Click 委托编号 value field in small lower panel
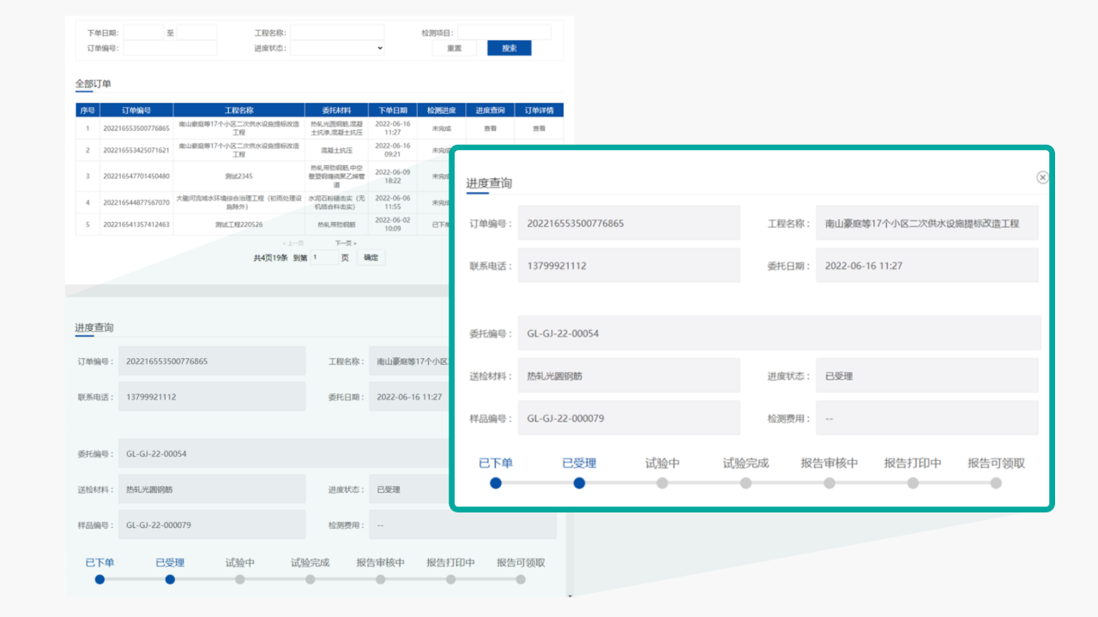This screenshot has height=617, width=1098. click(x=284, y=453)
